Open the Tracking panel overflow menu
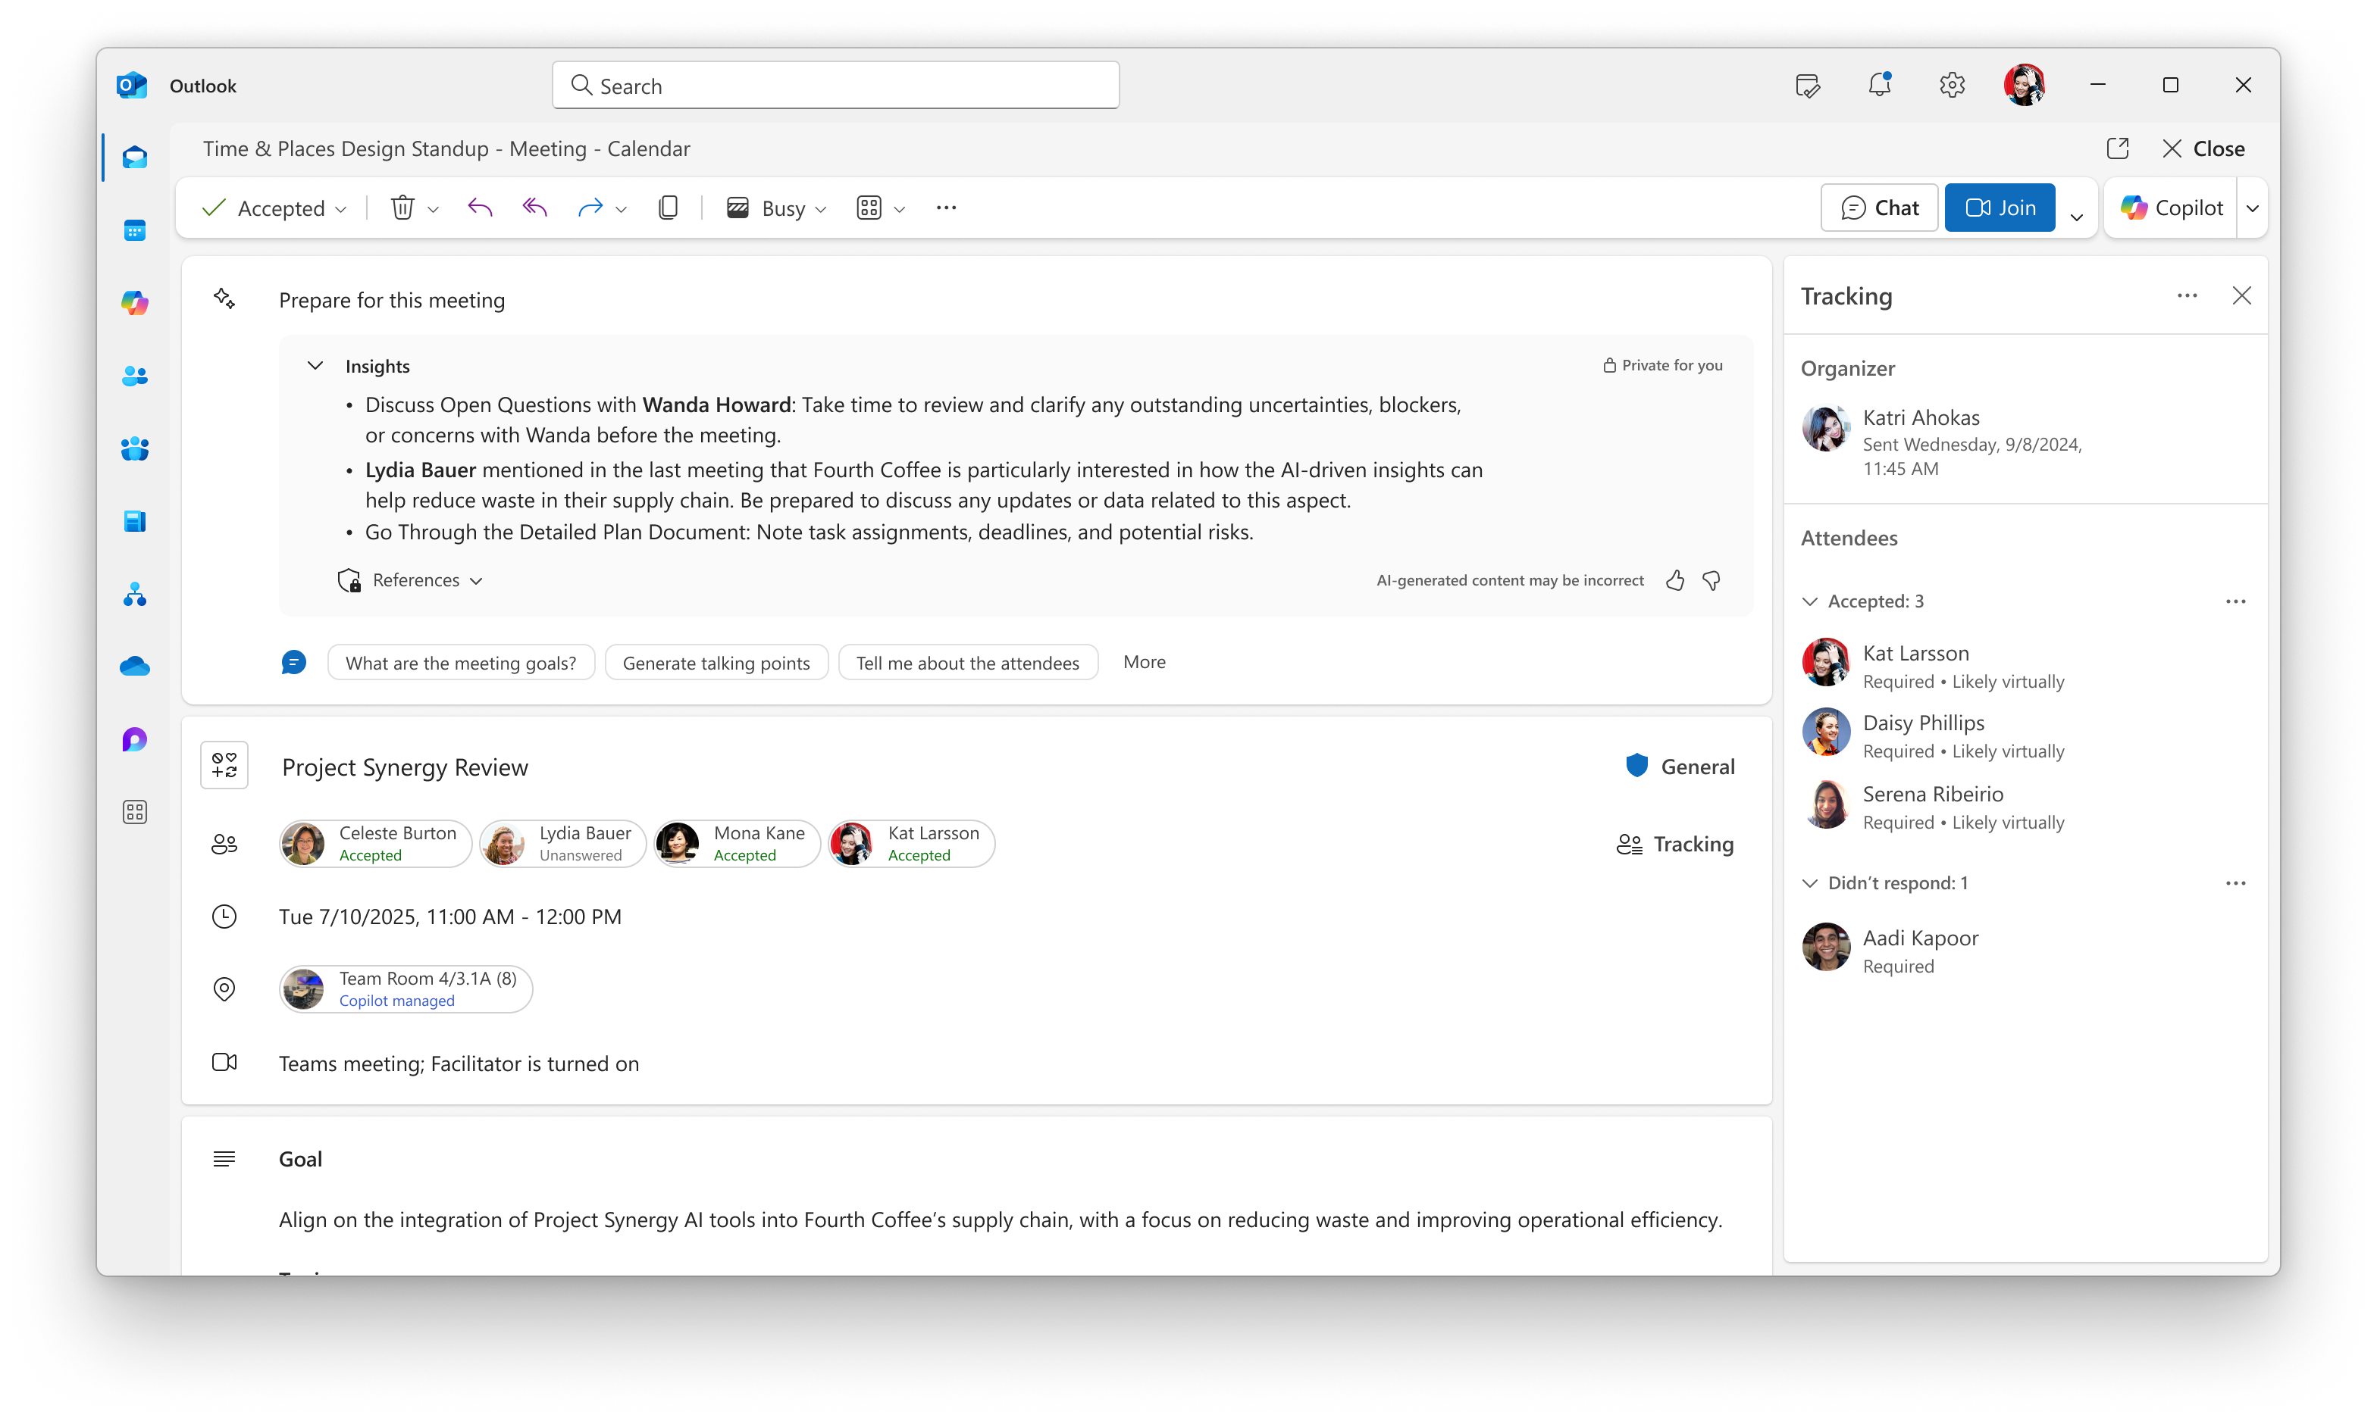The height and width of the screenshot is (1421, 2377). (x=2188, y=295)
